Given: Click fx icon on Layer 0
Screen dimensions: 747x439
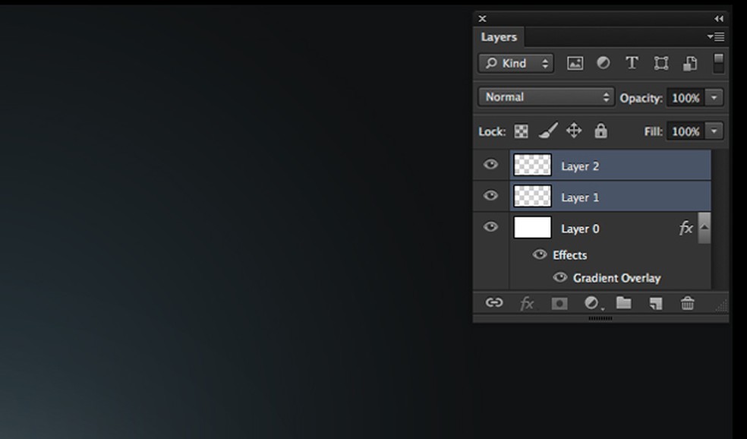Looking at the screenshot, I should [x=686, y=228].
